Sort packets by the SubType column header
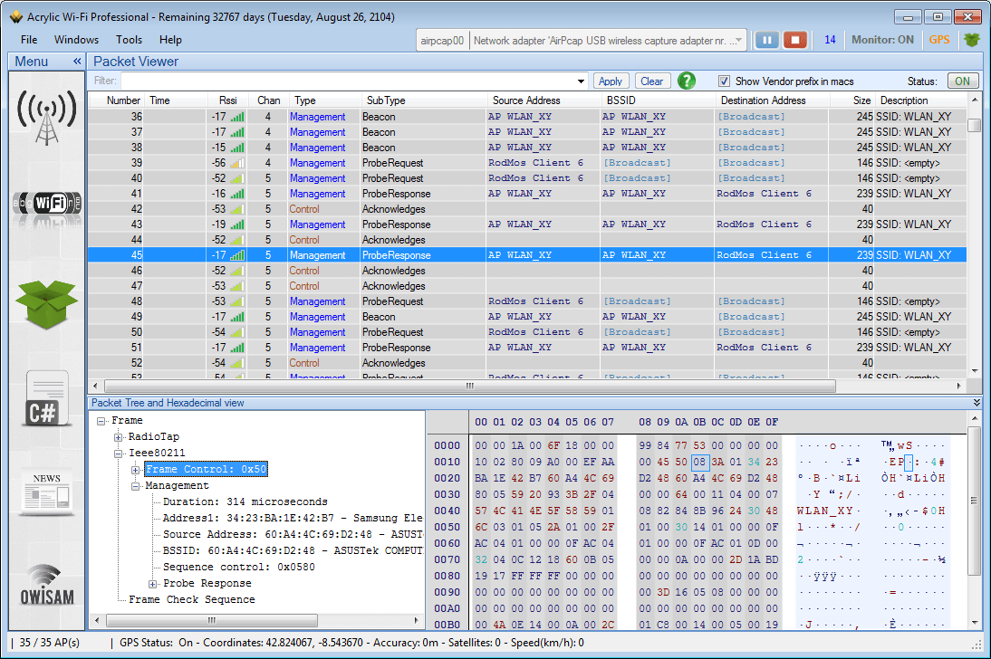 423,100
